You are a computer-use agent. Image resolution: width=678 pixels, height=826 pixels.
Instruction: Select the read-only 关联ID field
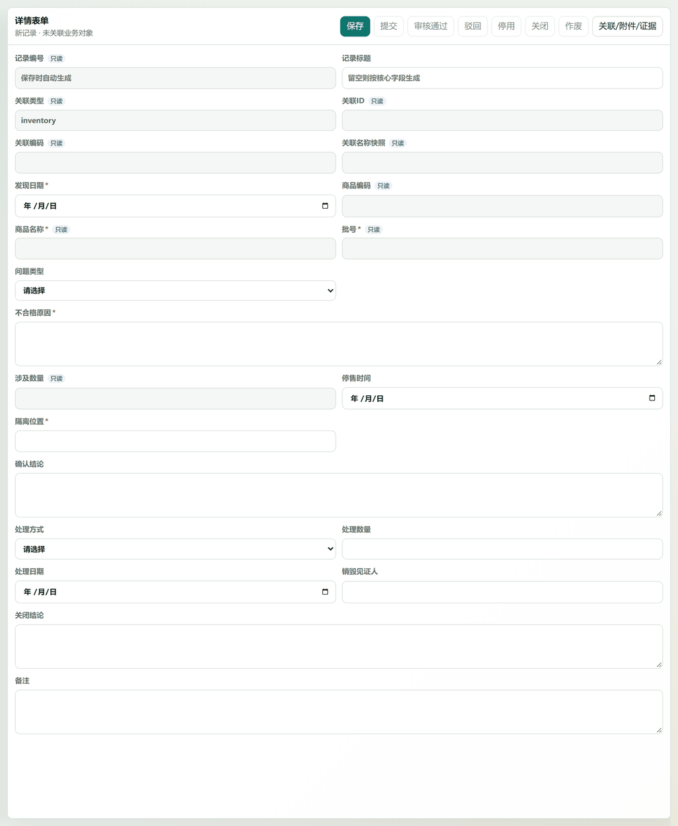(502, 120)
